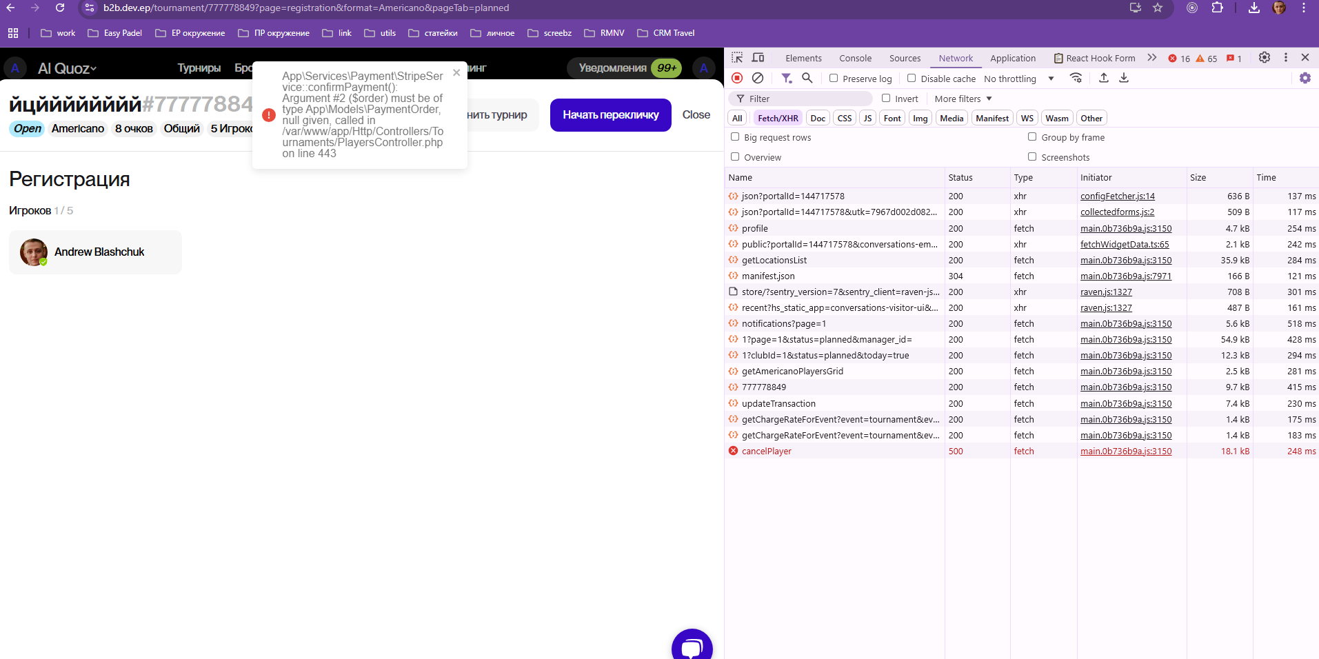Tick the Big request rows checkbox
Viewport: 1319px width, 659px height.
click(735, 137)
